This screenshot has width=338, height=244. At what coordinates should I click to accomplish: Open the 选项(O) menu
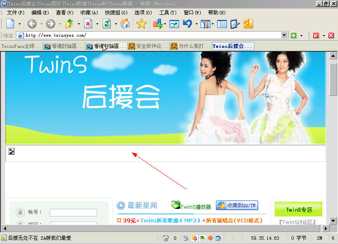point(143,13)
